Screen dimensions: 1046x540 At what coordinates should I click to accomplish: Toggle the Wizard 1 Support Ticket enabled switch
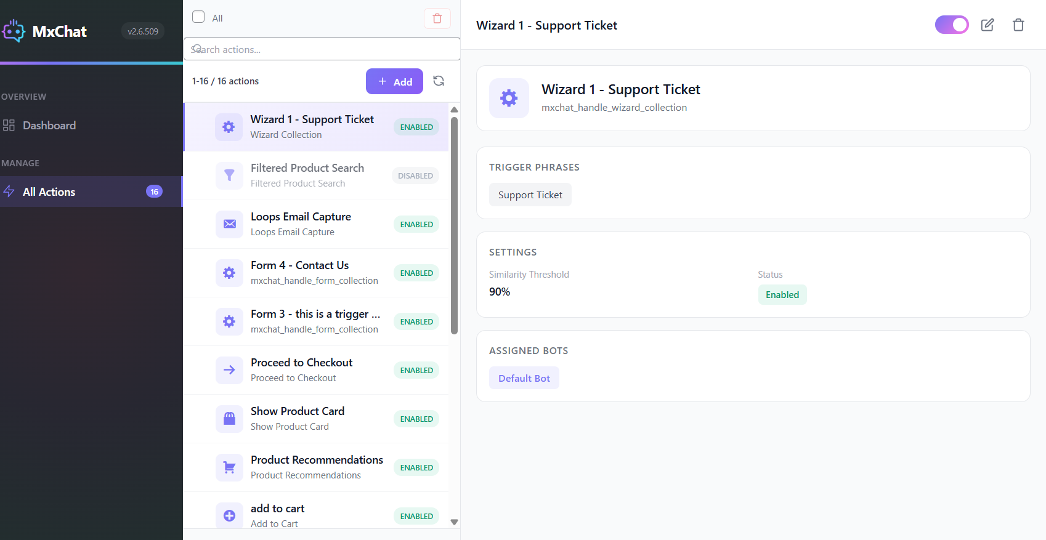coord(952,25)
